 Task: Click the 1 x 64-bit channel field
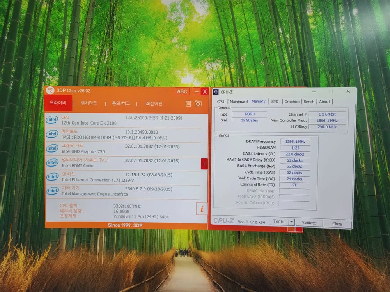327,114
